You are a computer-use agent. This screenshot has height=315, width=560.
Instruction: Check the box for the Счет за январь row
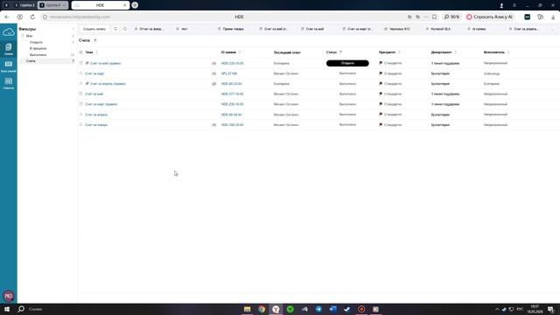(x=80, y=124)
